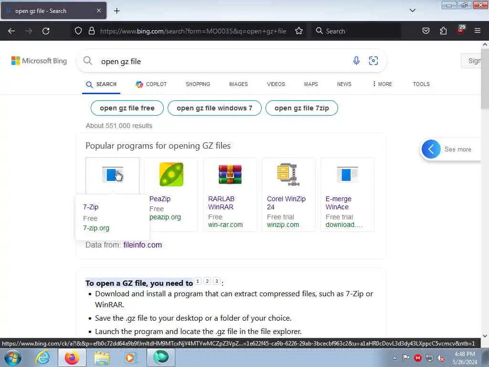Click the Sign in button
489x367 pixels.
click(471, 61)
